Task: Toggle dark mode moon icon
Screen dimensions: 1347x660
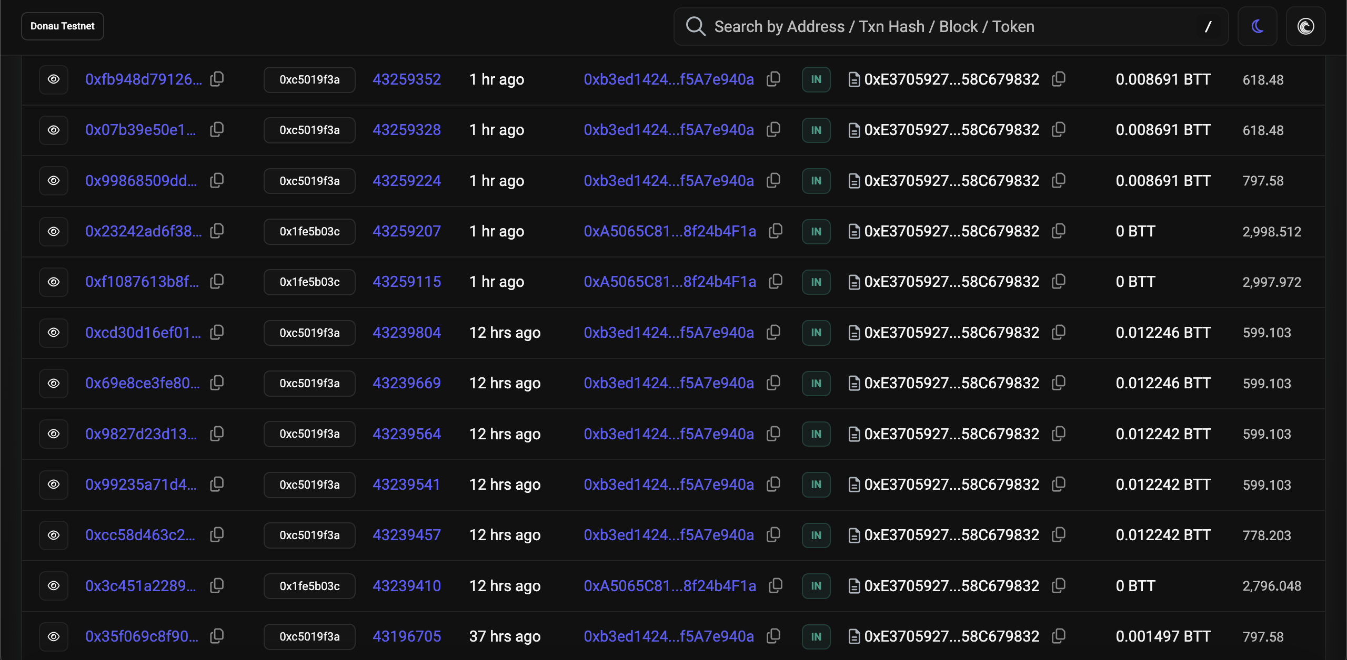Action: click(1257, 26)
